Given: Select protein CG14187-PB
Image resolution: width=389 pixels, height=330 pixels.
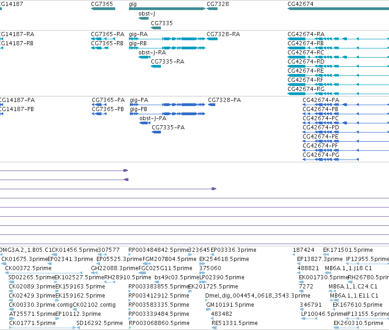Looking at the screenshot, I should [x=1, y=114].
